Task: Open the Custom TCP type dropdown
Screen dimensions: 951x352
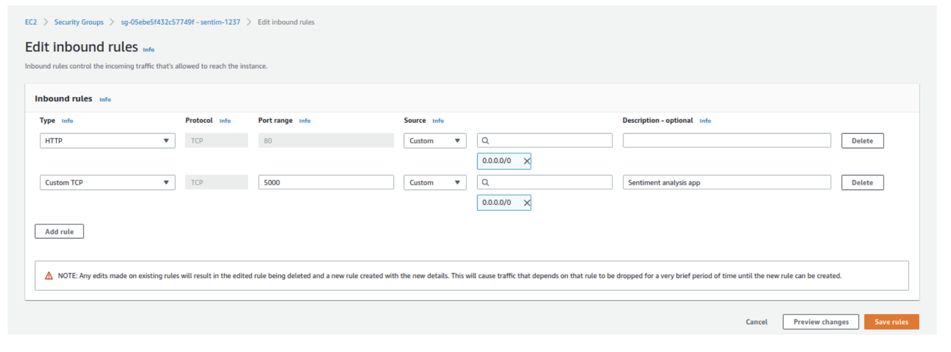Action: [107, 183]
